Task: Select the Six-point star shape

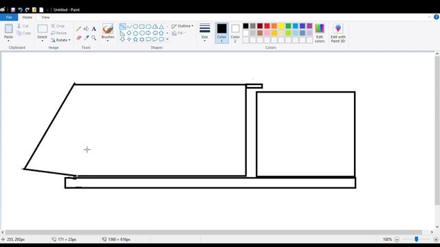Action: tap(142, 39)
